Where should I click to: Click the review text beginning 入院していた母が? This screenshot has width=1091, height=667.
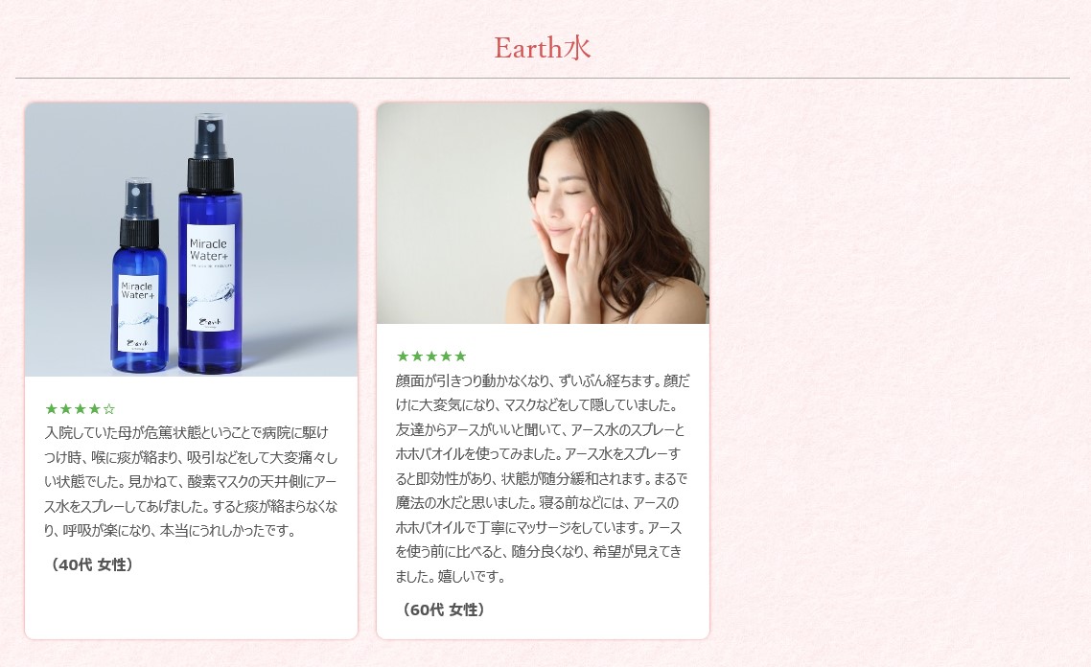click(x=192, y=481)
